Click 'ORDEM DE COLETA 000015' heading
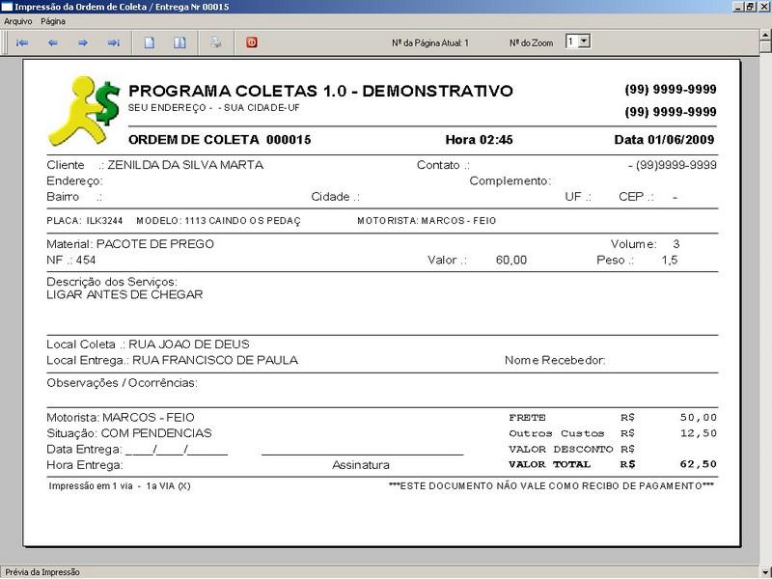The width and height of the screenshot is (772, 579). [220, 140]
